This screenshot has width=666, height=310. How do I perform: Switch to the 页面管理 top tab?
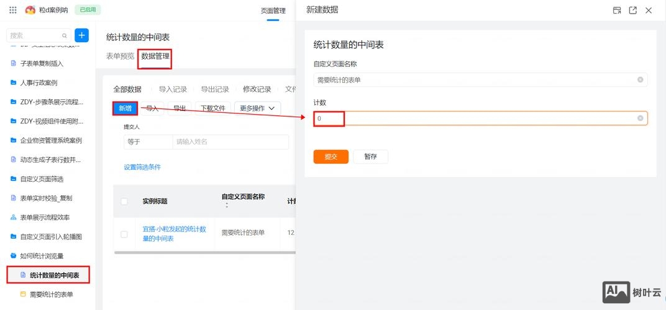[x=273, y=11]
